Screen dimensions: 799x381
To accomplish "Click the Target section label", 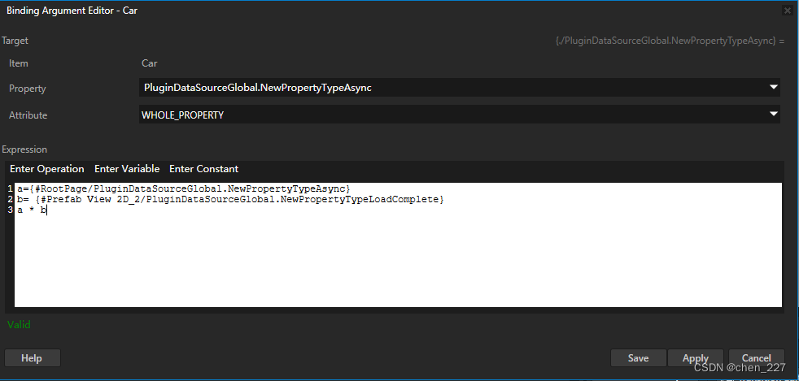I will click(x=15, y=41).
